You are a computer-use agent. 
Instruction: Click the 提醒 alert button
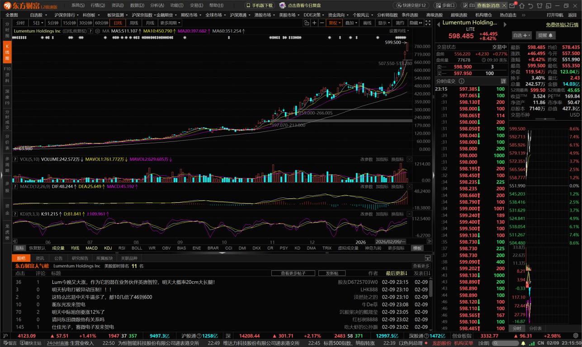[x=545, y=35]
